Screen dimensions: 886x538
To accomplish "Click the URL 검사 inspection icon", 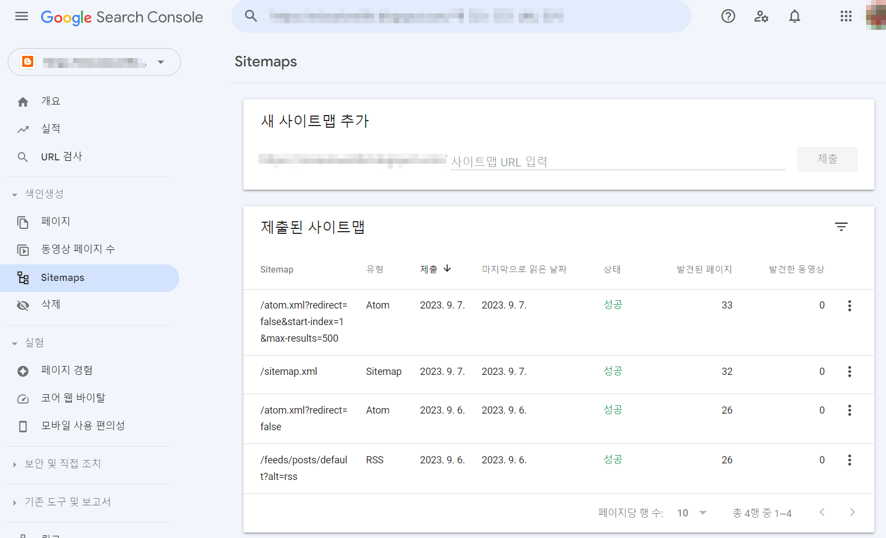I will [x=23, y=156].
